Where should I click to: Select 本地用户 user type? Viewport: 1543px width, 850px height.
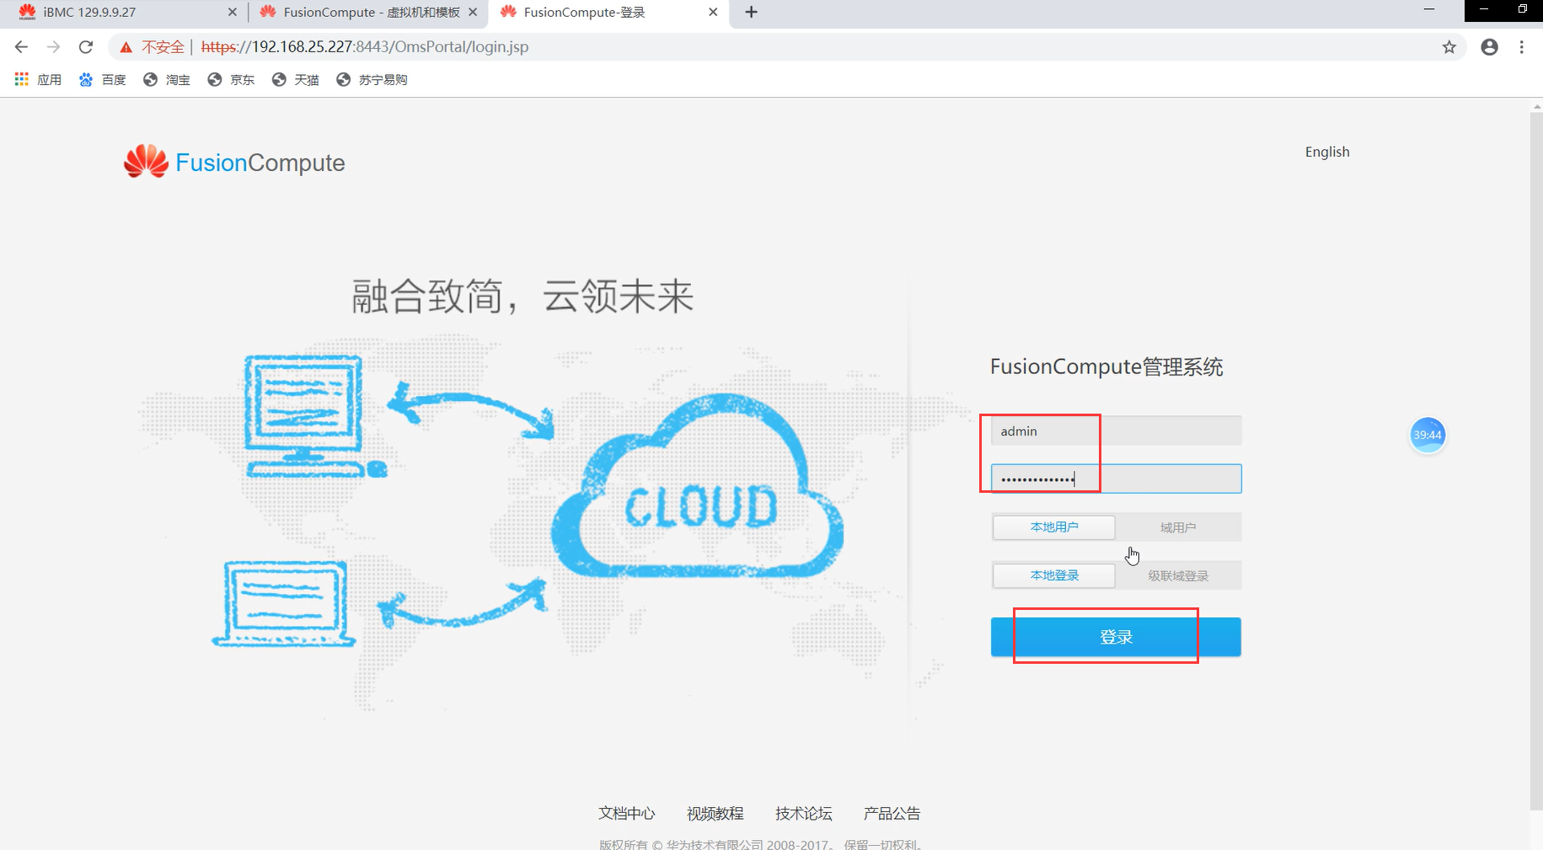1054,527
